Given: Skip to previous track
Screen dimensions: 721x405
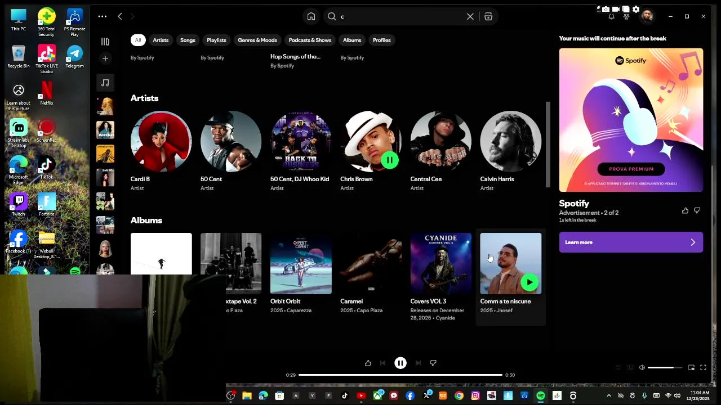Looking at the screenshot, I should 383,363.
